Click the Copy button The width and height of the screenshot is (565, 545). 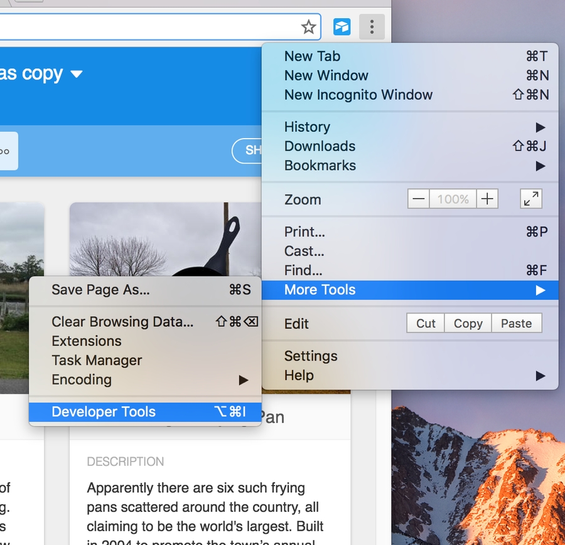tap(468, 324)
